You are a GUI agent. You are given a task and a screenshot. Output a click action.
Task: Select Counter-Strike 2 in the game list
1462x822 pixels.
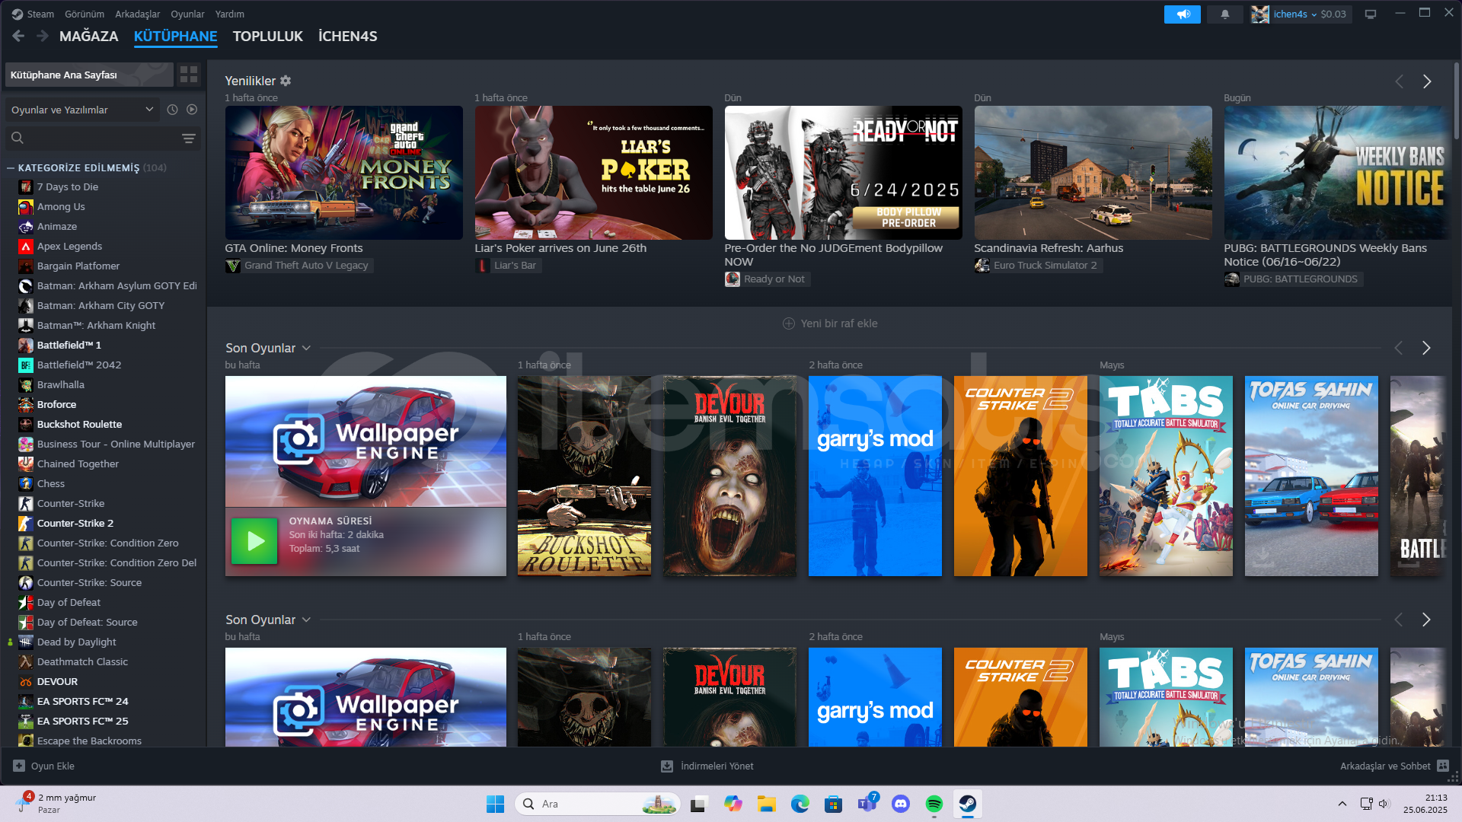pyautogui.click(x=75, y=523)
